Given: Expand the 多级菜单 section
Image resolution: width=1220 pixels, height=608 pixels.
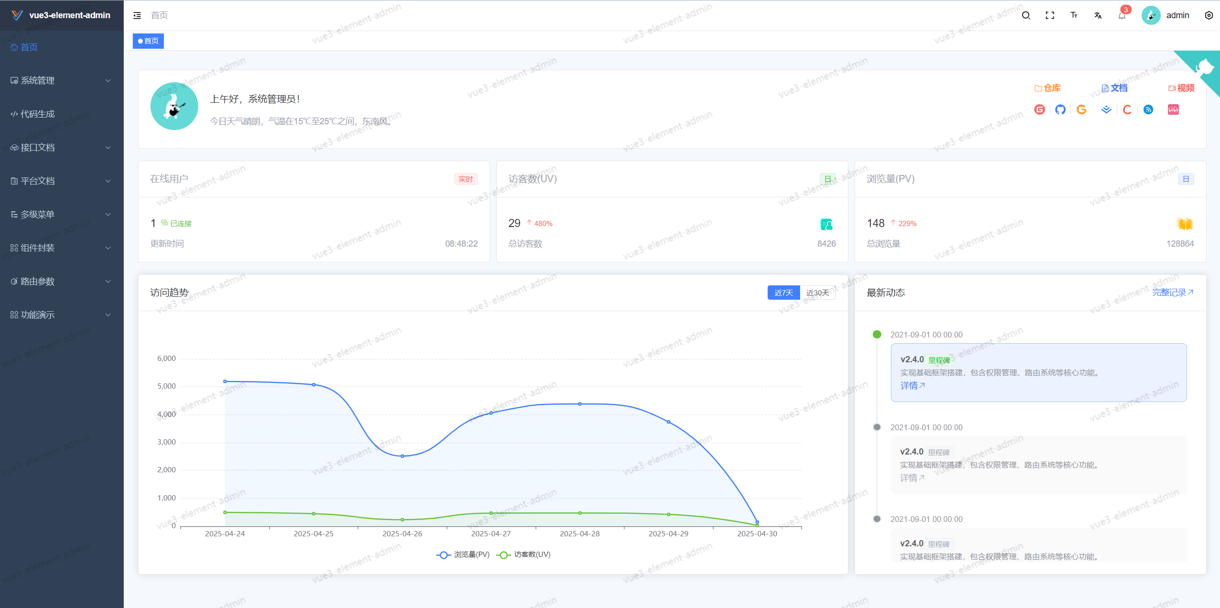Looking at the screenshot, I should pos(37,214).
